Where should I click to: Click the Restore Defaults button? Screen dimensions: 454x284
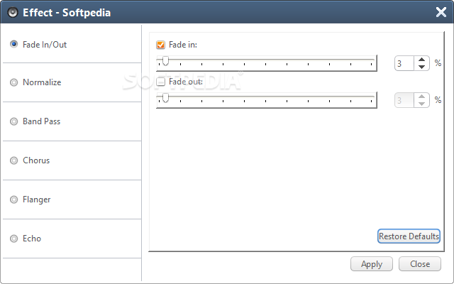[409, 236]
